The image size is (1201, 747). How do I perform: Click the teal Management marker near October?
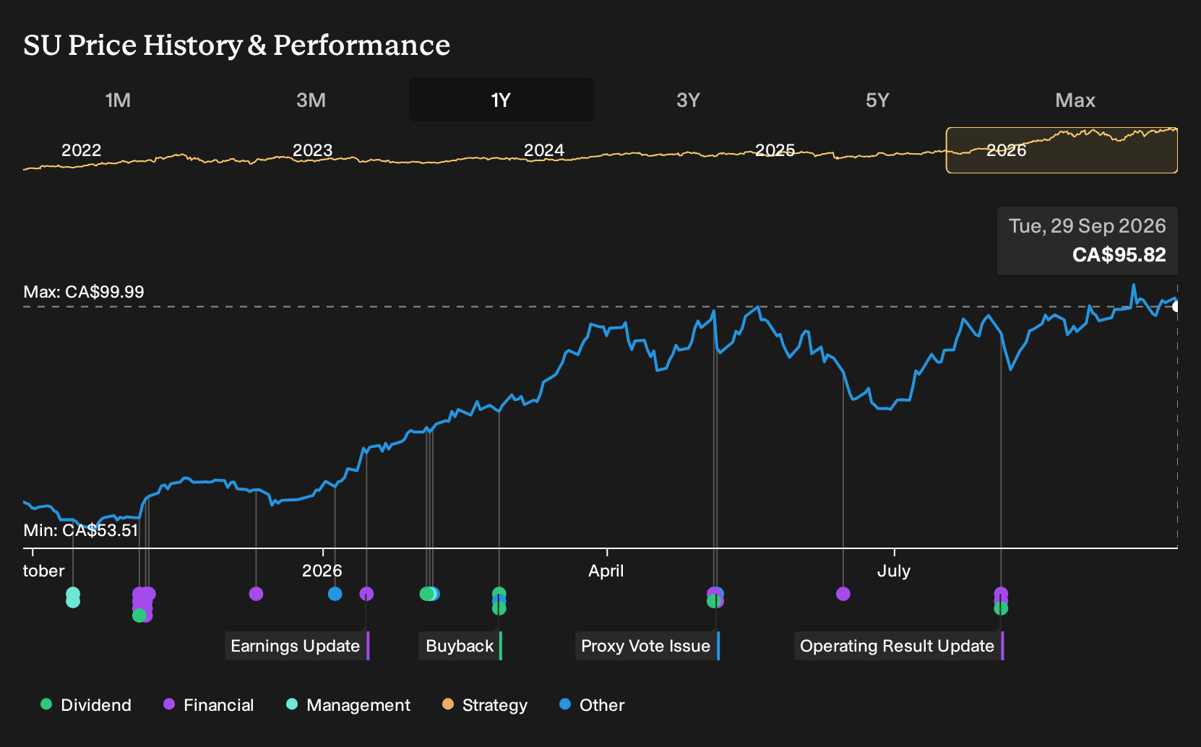point(73,597)
